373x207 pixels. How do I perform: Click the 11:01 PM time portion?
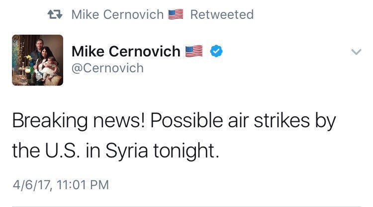83,185
